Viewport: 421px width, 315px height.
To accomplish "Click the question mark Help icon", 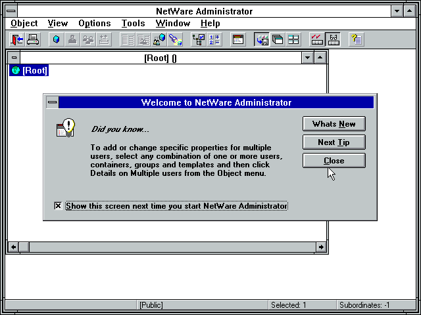I will (357, 39).
